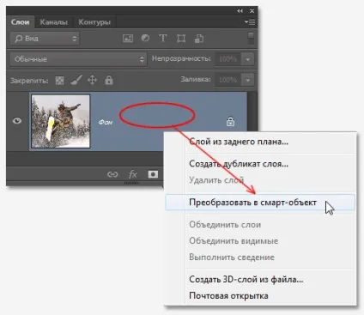
Task: Hide the Фон layer eye icon
Action: 17,121
